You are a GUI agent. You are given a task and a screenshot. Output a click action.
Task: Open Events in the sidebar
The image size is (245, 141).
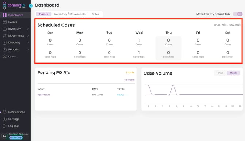coord(15,22)
